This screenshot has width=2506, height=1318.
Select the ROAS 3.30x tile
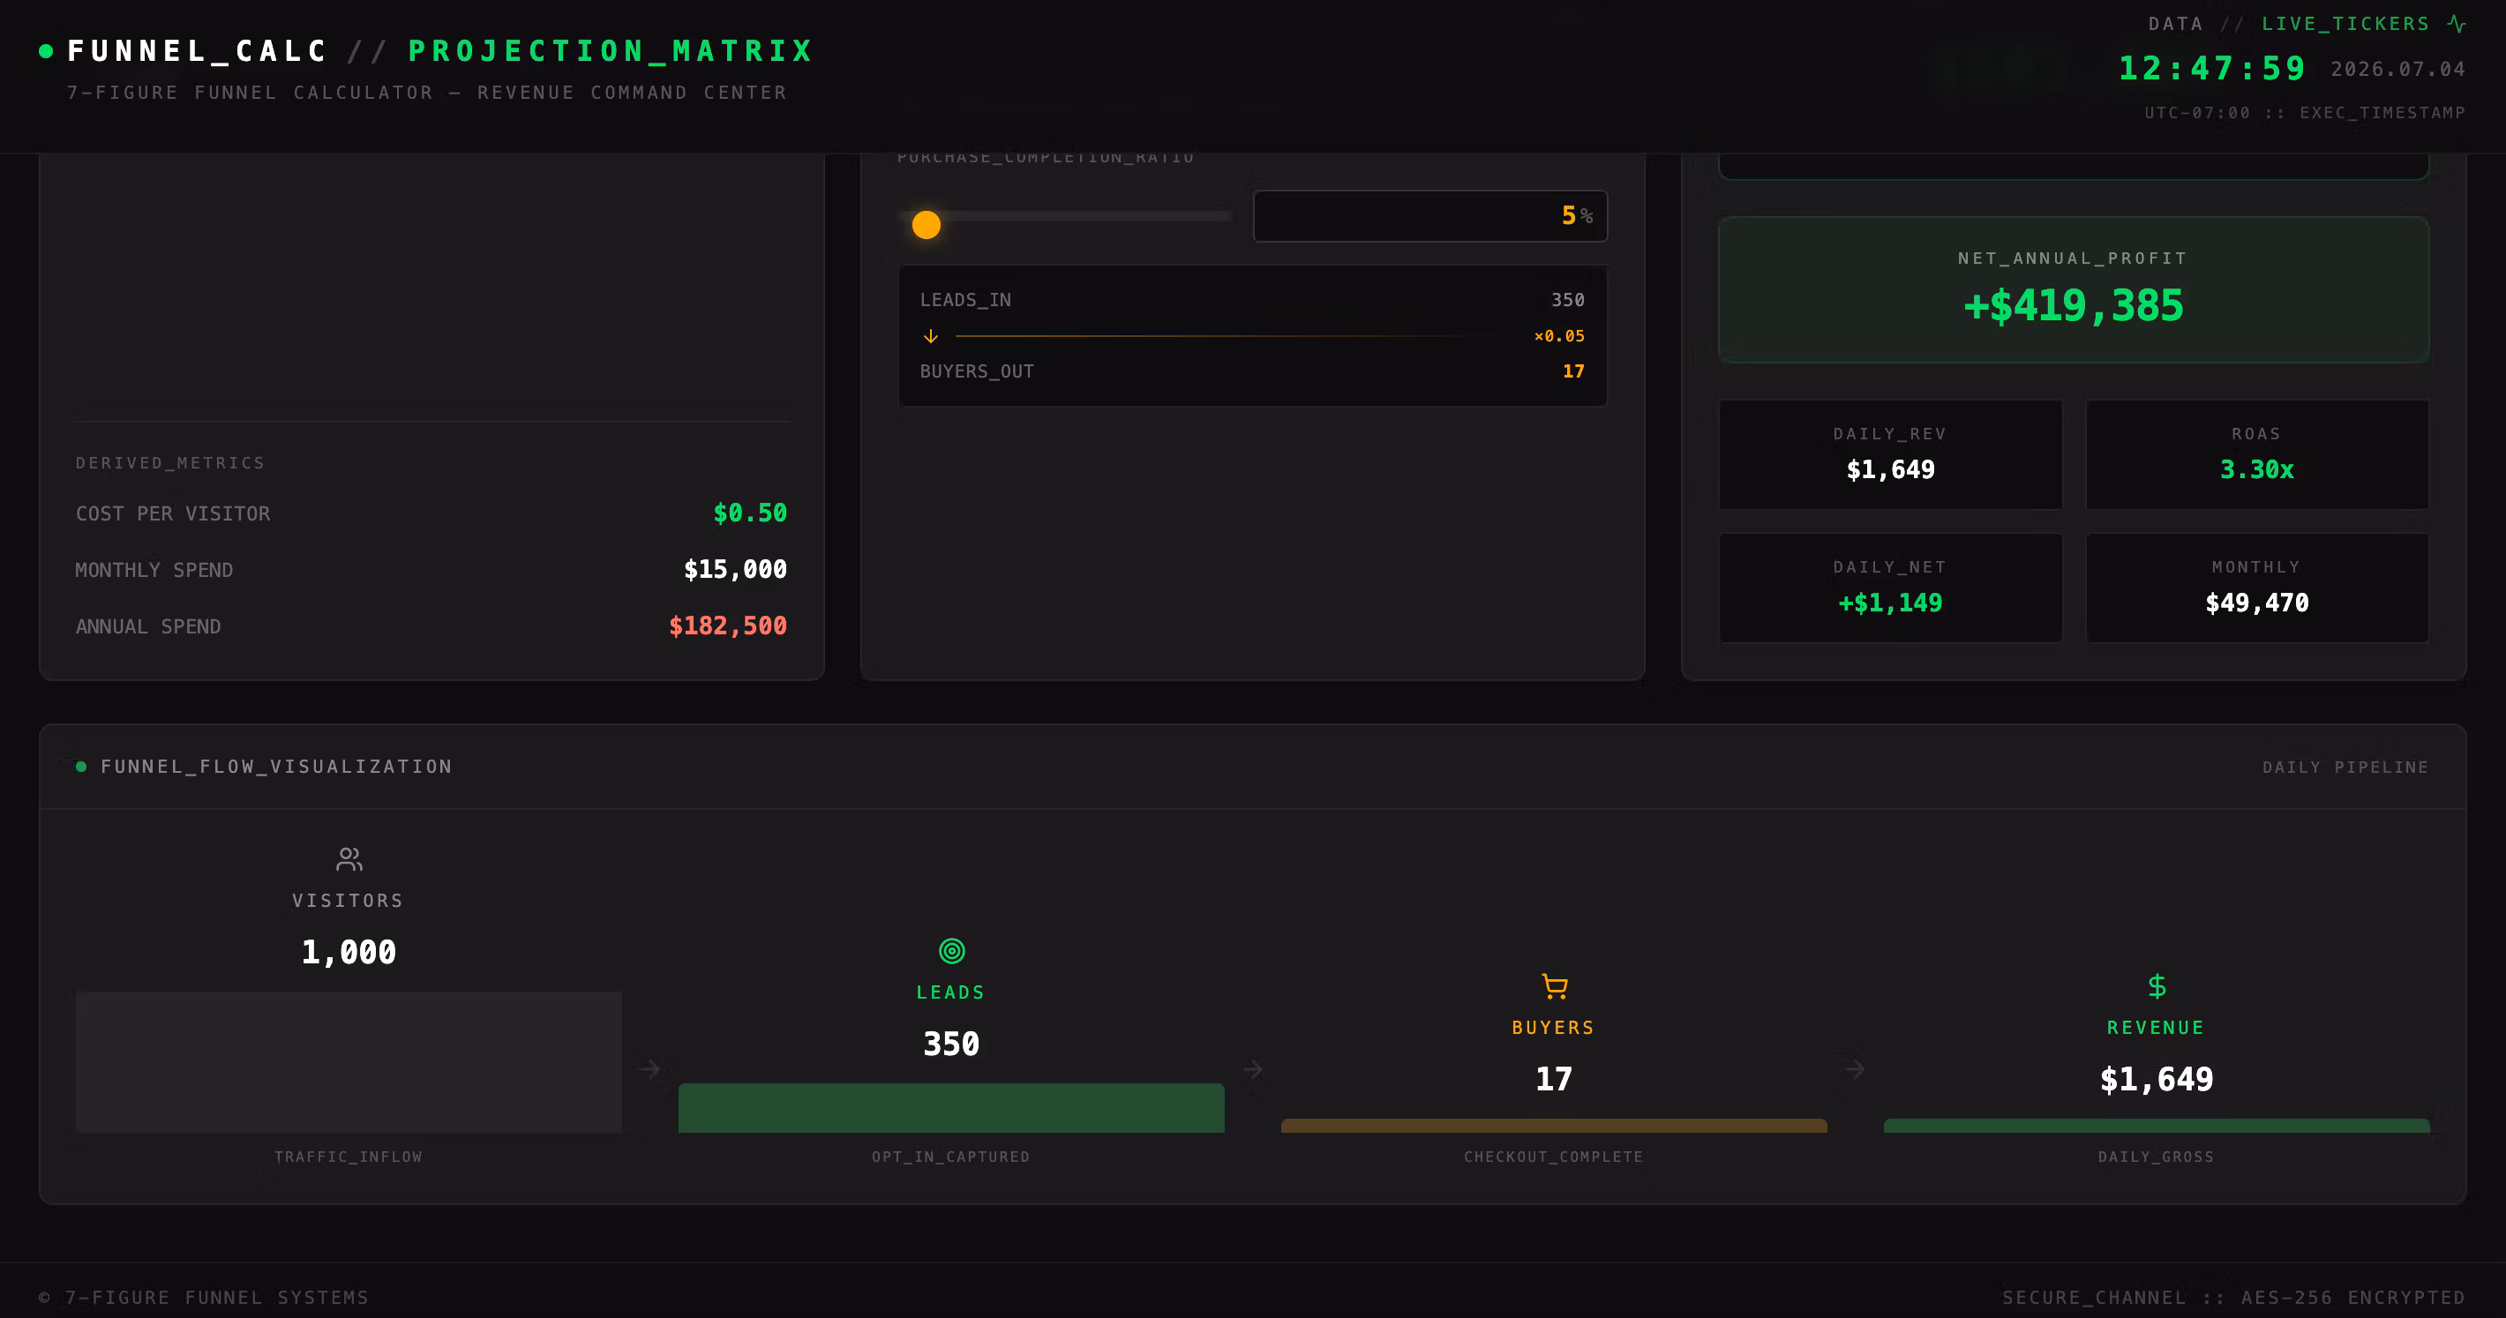coord(2257,454)
